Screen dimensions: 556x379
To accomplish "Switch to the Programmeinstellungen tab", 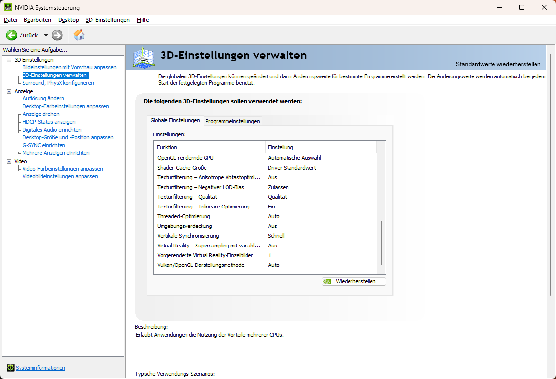I will [233, 121].
